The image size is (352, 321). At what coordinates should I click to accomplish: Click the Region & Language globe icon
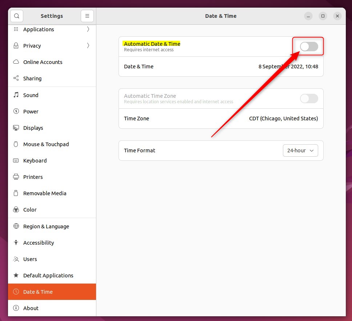click(x=16, y=226)
